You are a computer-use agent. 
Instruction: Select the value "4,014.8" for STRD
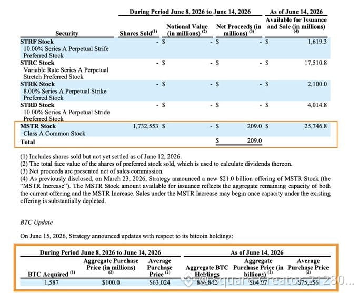coord(317,105)
